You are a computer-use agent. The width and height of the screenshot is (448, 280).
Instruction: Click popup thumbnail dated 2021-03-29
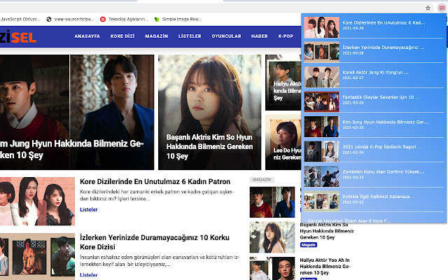pos(322,27)
